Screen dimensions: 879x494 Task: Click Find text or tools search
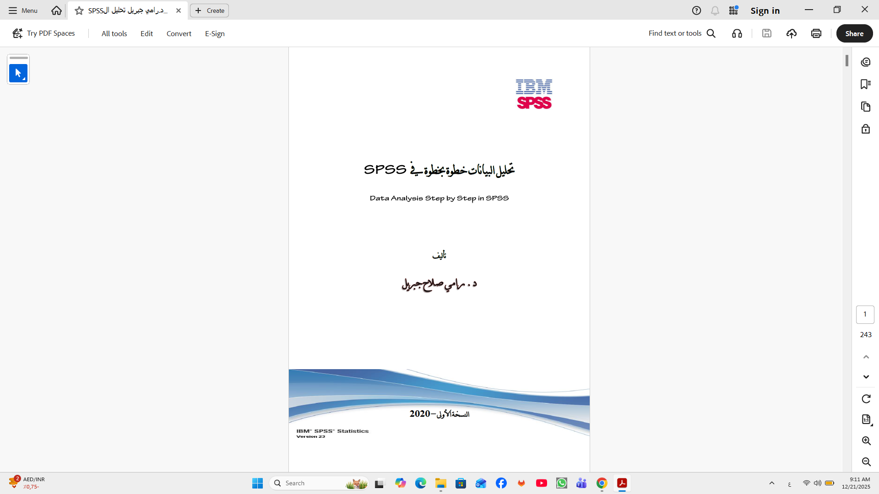(682, 33)
